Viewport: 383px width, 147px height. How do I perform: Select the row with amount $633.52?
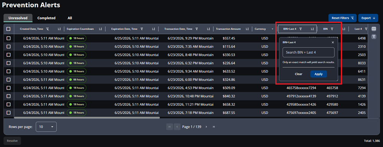pyautogui.click(x=8, y=71)
